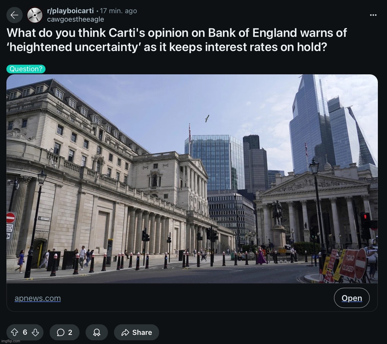This screenshot has width=387, height=344.
Task: Click the post vote count number
Action: click(25, 332)
